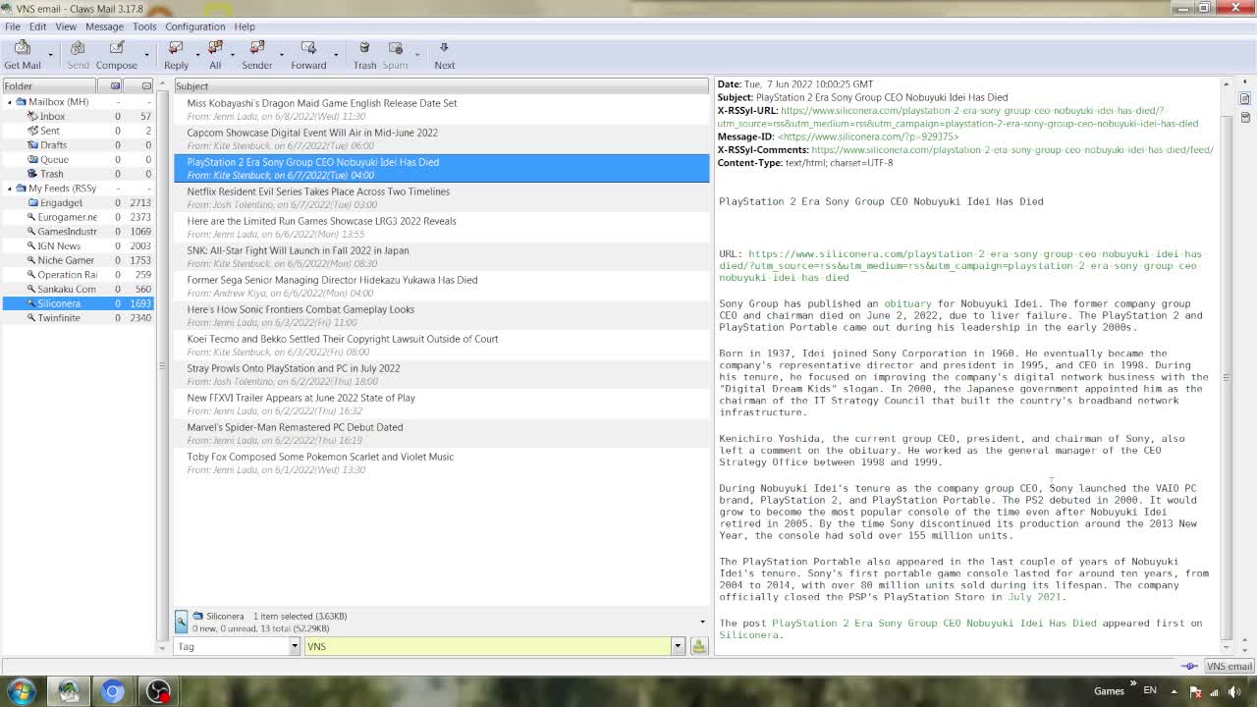Open summary status options arrow
The image size is (1257, 707).
coord(702,622)
